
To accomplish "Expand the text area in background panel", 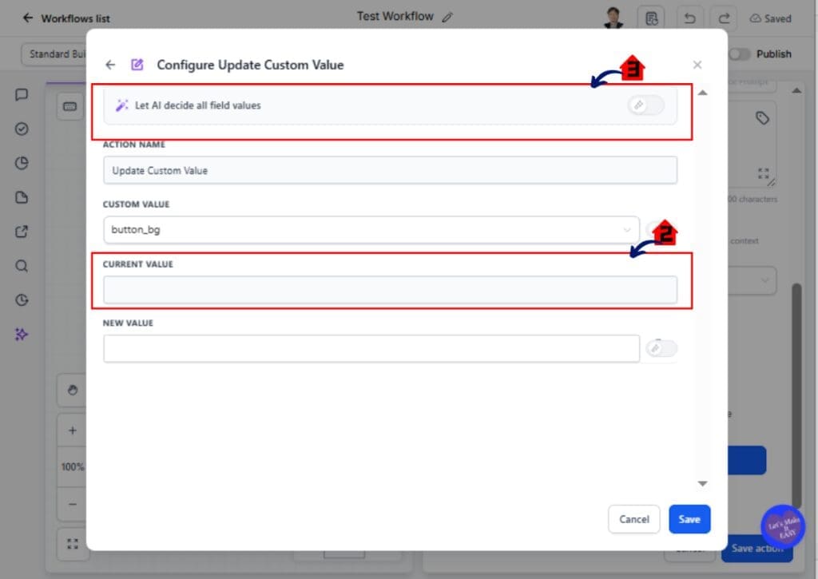I will point(763,173).
